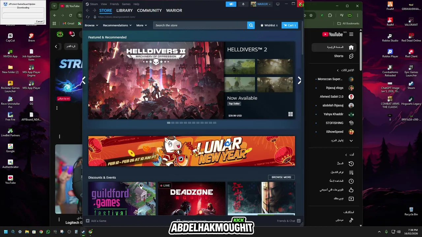This screenshot has height=237, width=422.
Task: Click BROWSE MORE in Discounts & Events
Action: [281, 177]
